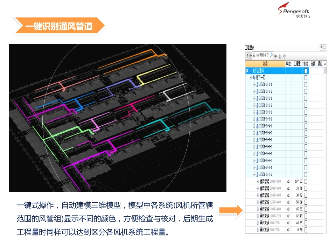Viewport: 336px width, 252px height.
Task: Check the 核对 box on the 地下一层 row
Action: pyautogui.click(x=306, y=78)
